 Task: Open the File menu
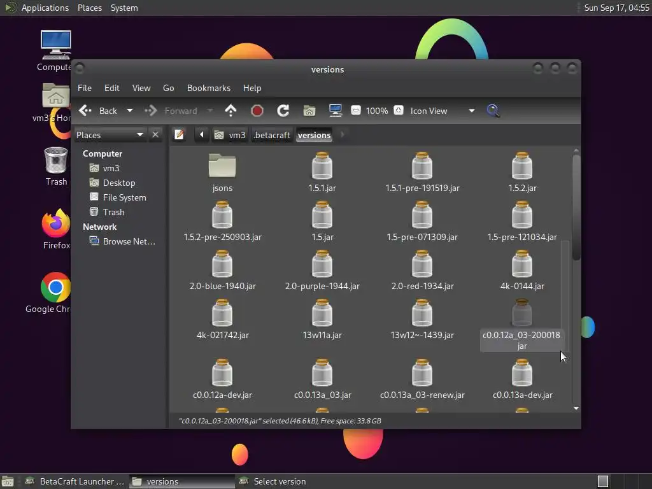coord(85,88)
